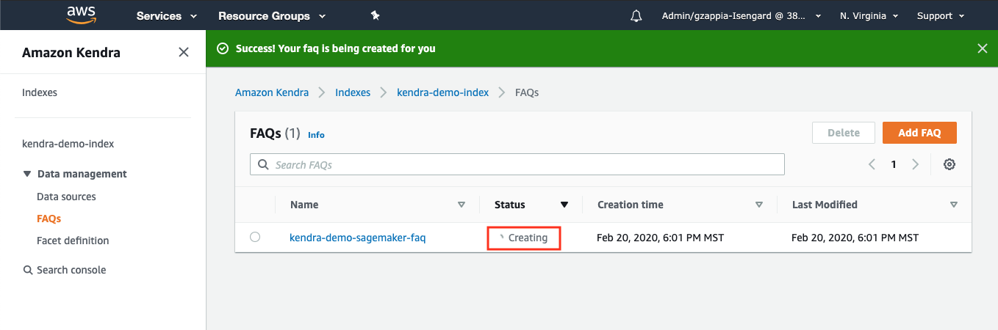
Task: Go to Amazon Kendra breadcrumb link
Action: (273, 92)
